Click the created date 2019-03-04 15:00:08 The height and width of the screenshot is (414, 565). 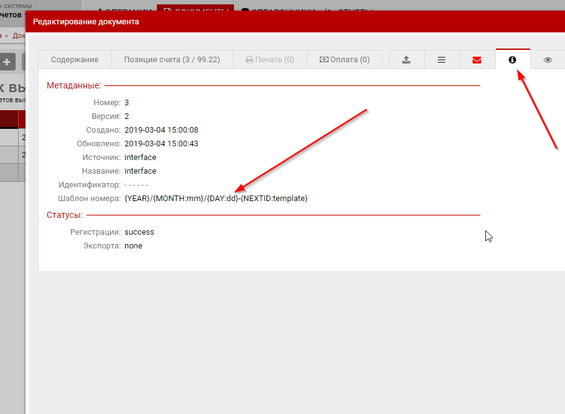point(161,130)
